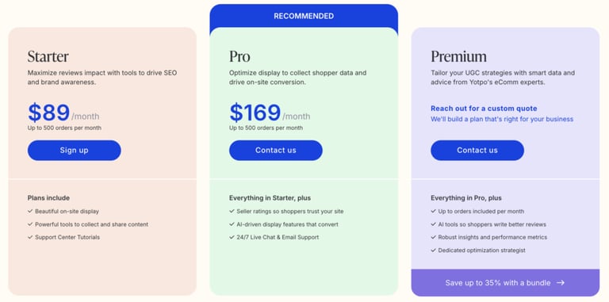609x302 pixels.
Task: Click checkmark next to Support Center Tutorials
Action: (x=30, y=237)
